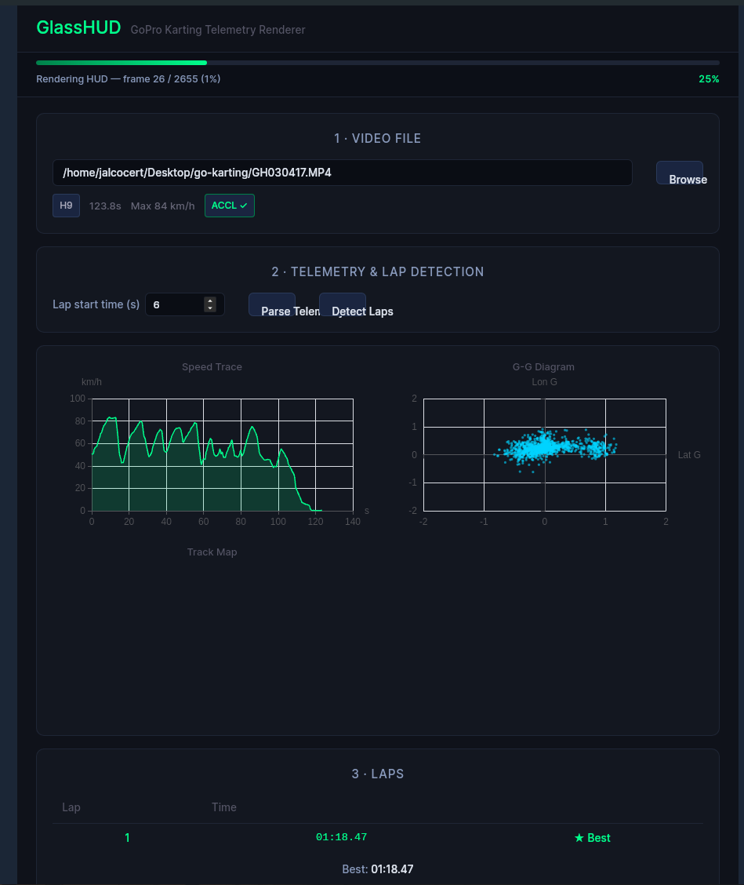Viewport: 744px width, 885px height.
Task: Click the green checkmark inside ACCL badge
Action: tap(242, 205)
